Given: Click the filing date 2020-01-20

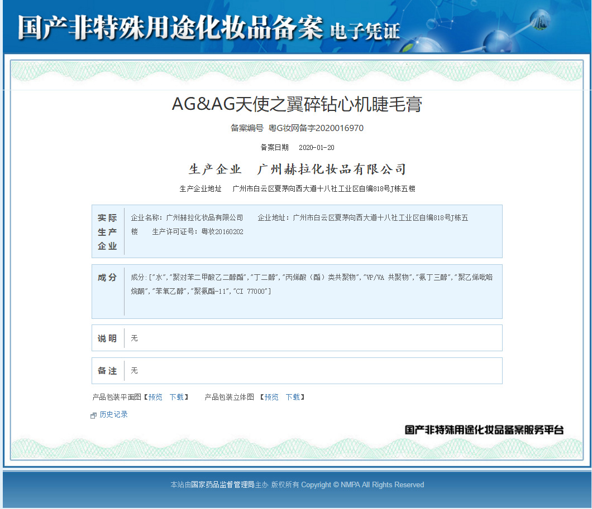Looking at the screenshot, I should [x=317, y=148].
